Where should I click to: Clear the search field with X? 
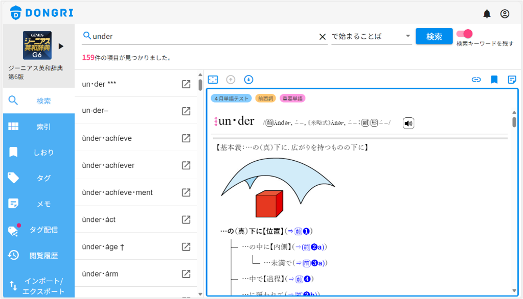pyautogui.click(x=322, y=37)
